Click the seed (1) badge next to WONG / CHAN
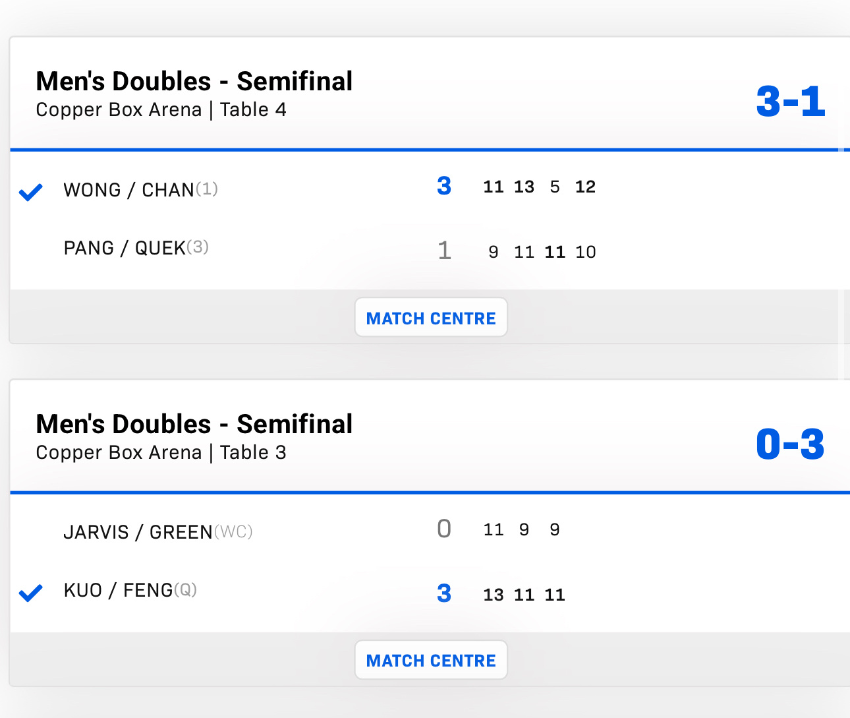 pyautogui.click(x=207, y=189)
